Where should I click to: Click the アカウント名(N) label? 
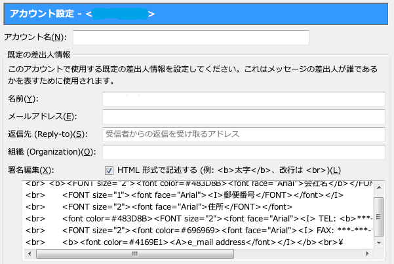coord(35,38)
